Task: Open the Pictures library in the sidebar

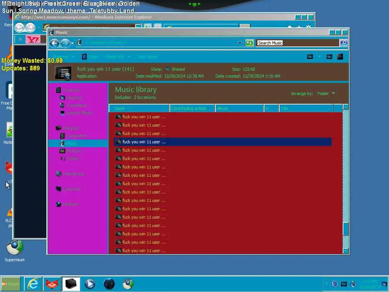Action: pyautogui.click(x=74, y=151)
